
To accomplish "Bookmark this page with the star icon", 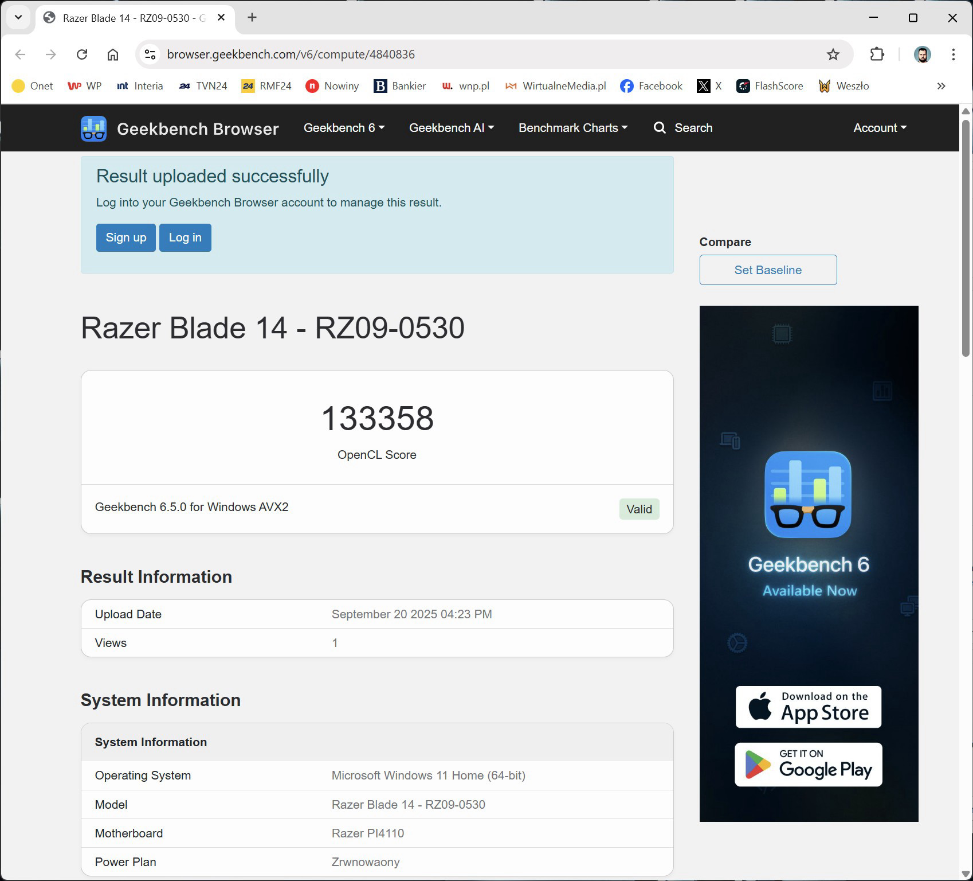I will (x=833, y=54).
